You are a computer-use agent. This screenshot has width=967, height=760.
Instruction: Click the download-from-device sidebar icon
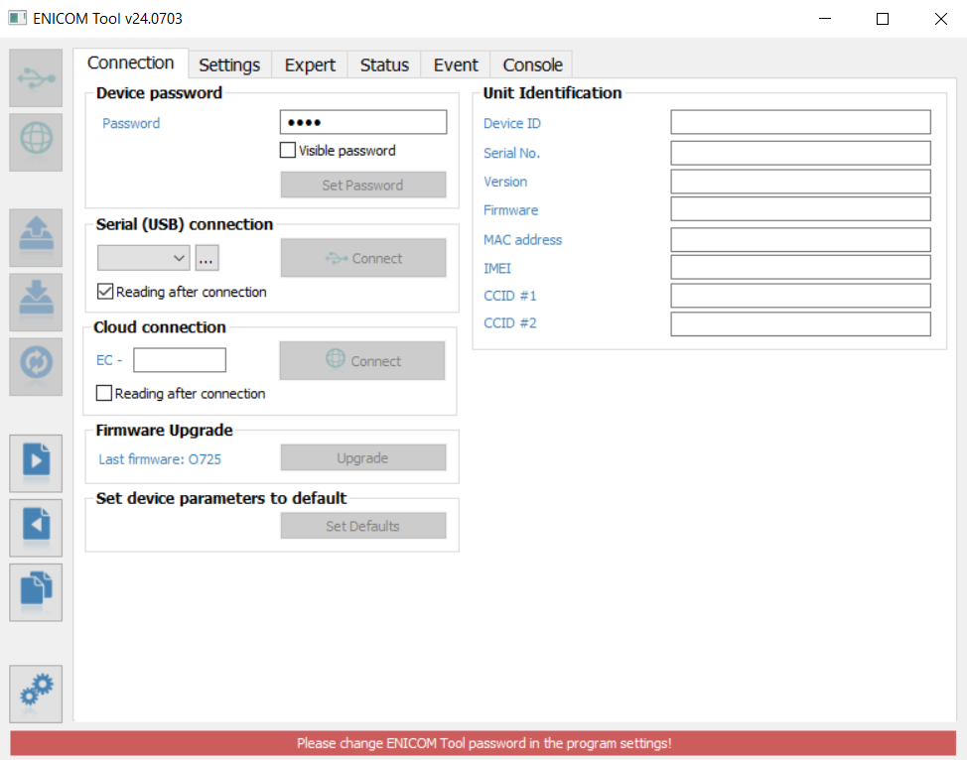click(35, 302)
